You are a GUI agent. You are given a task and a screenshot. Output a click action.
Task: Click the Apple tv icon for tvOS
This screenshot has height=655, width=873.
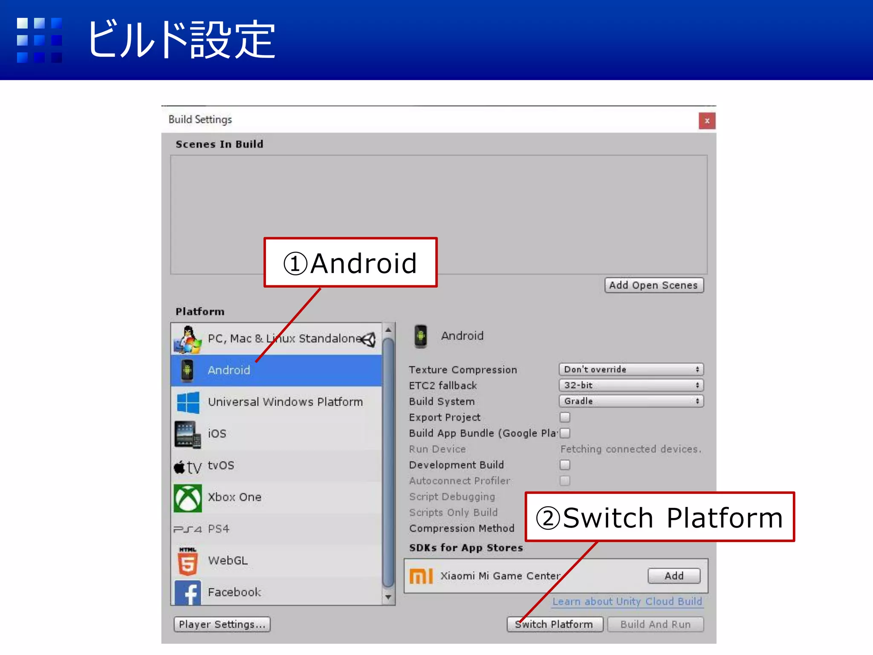click(x=188, y=467)
